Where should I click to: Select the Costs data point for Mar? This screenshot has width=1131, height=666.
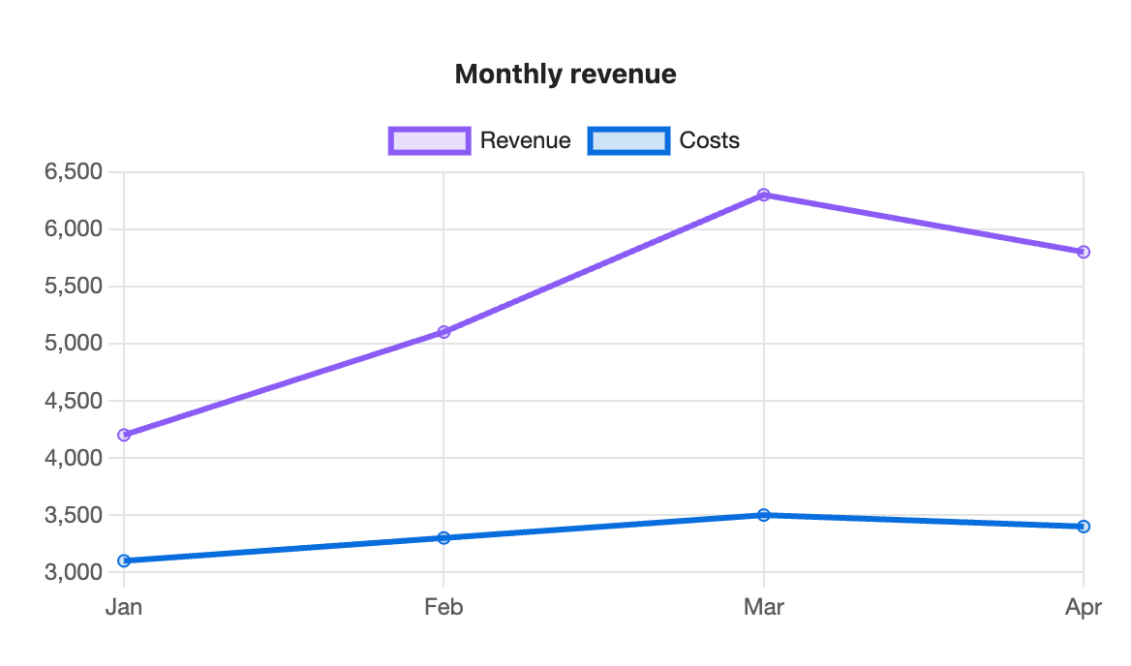[x=764, y=515]
